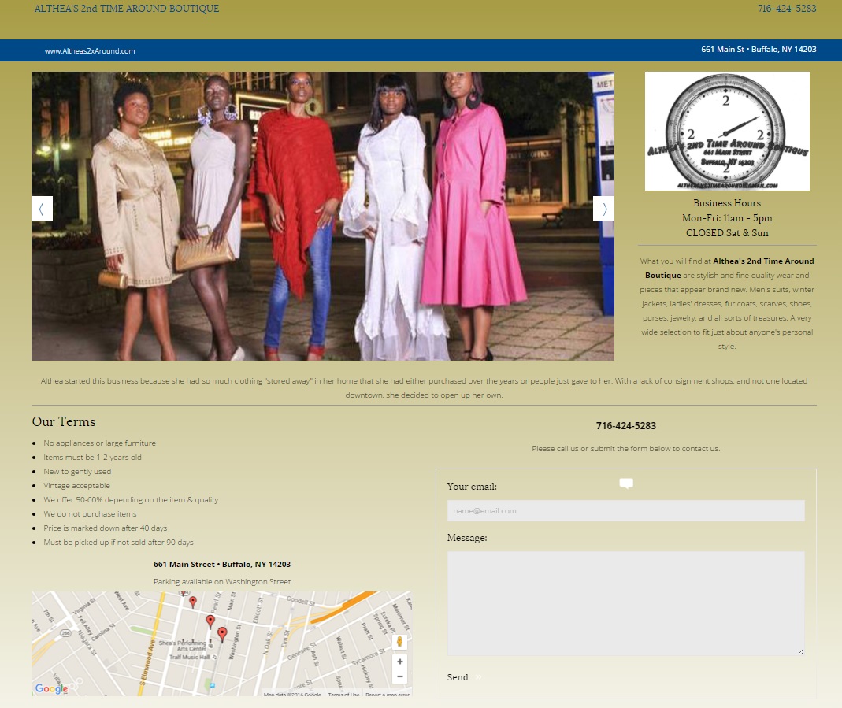Open the www.Altheas2xAround.com link
This screenshot has height=708, width=842.
pyautogui.click(x=90, y=51)
